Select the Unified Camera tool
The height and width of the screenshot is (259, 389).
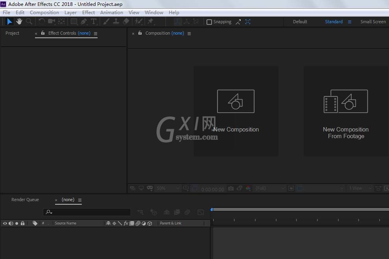click(x=52, y=22)
